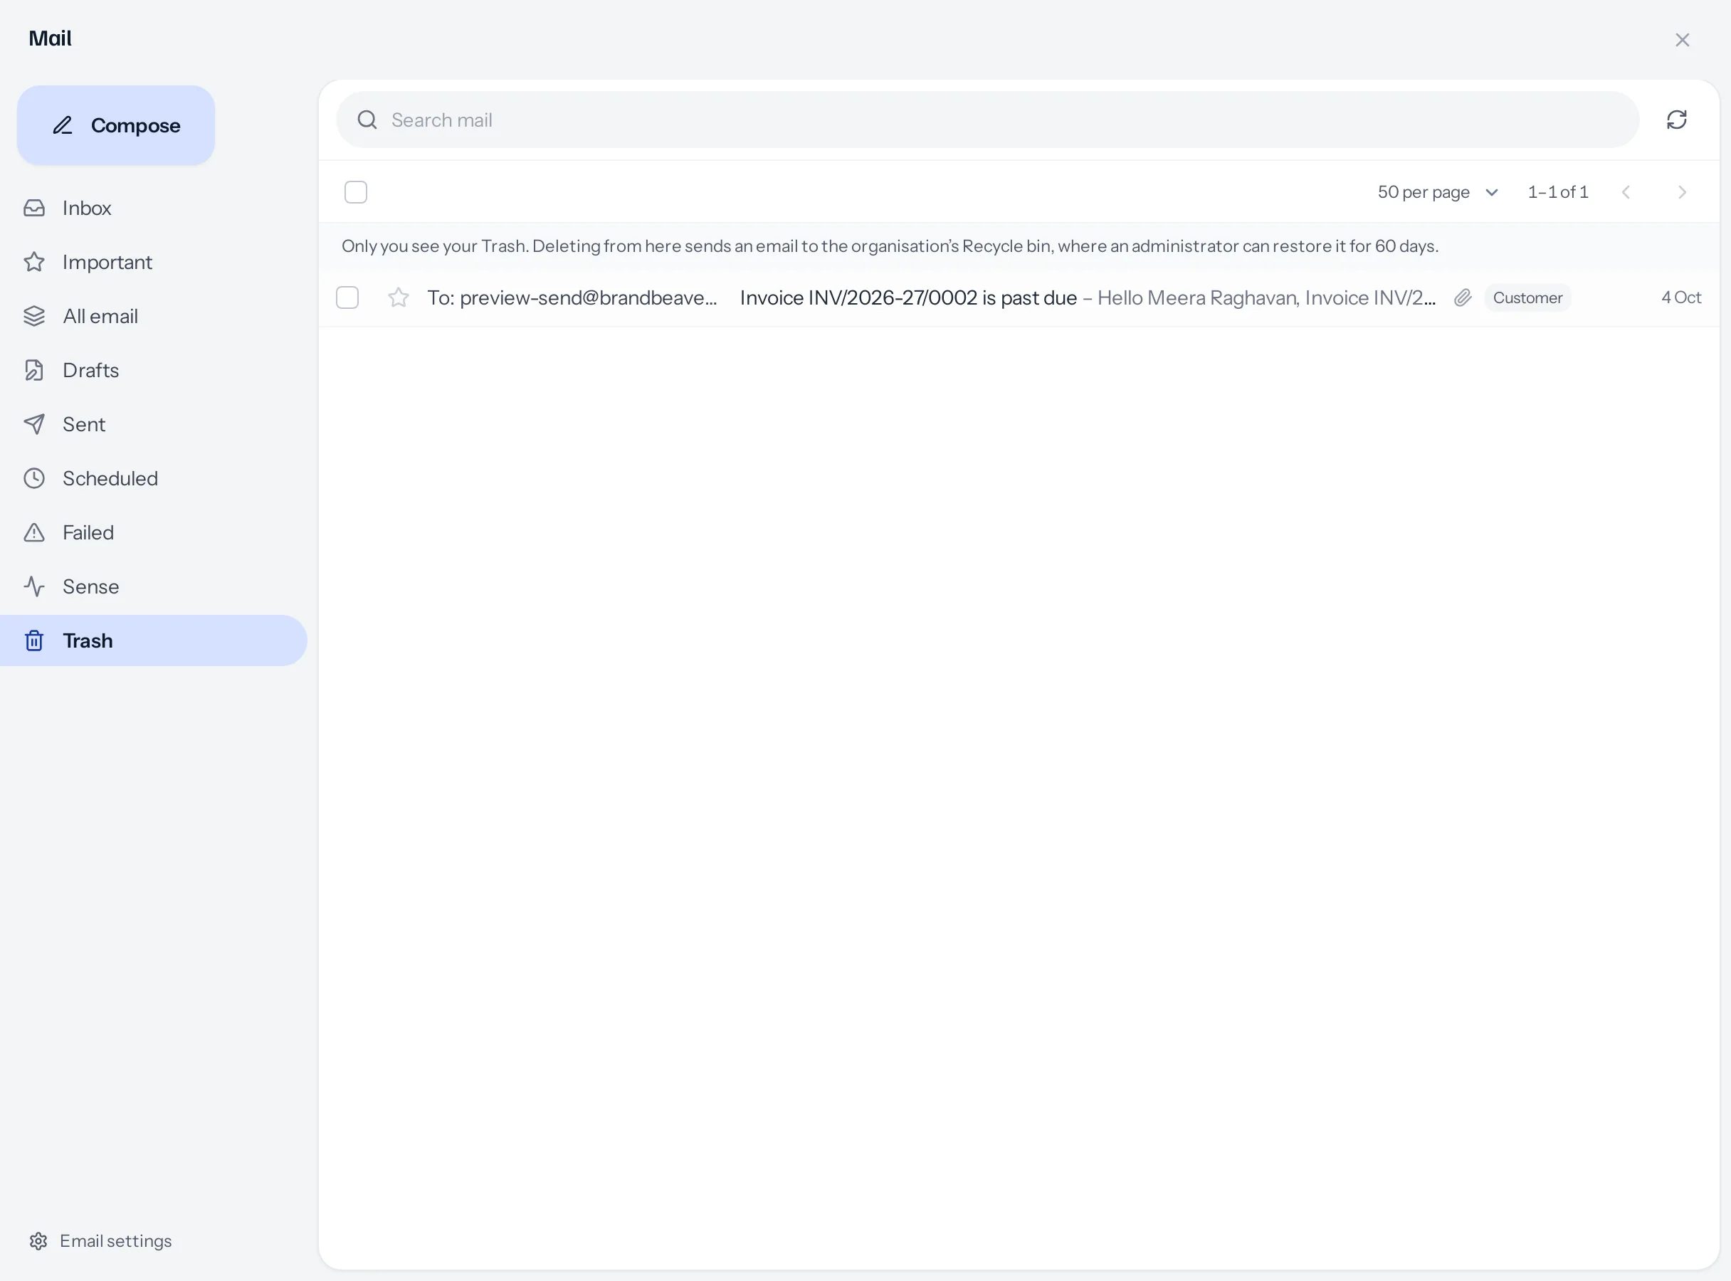Click the Sense activity pulse icon
Viewport: 1731px width, 1281px height.
click(34, 587)
